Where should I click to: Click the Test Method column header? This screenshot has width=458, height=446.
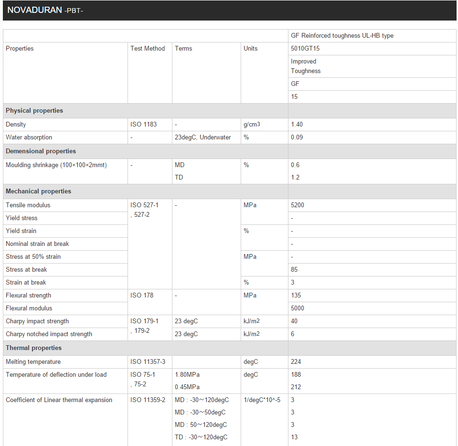point(148,49)
